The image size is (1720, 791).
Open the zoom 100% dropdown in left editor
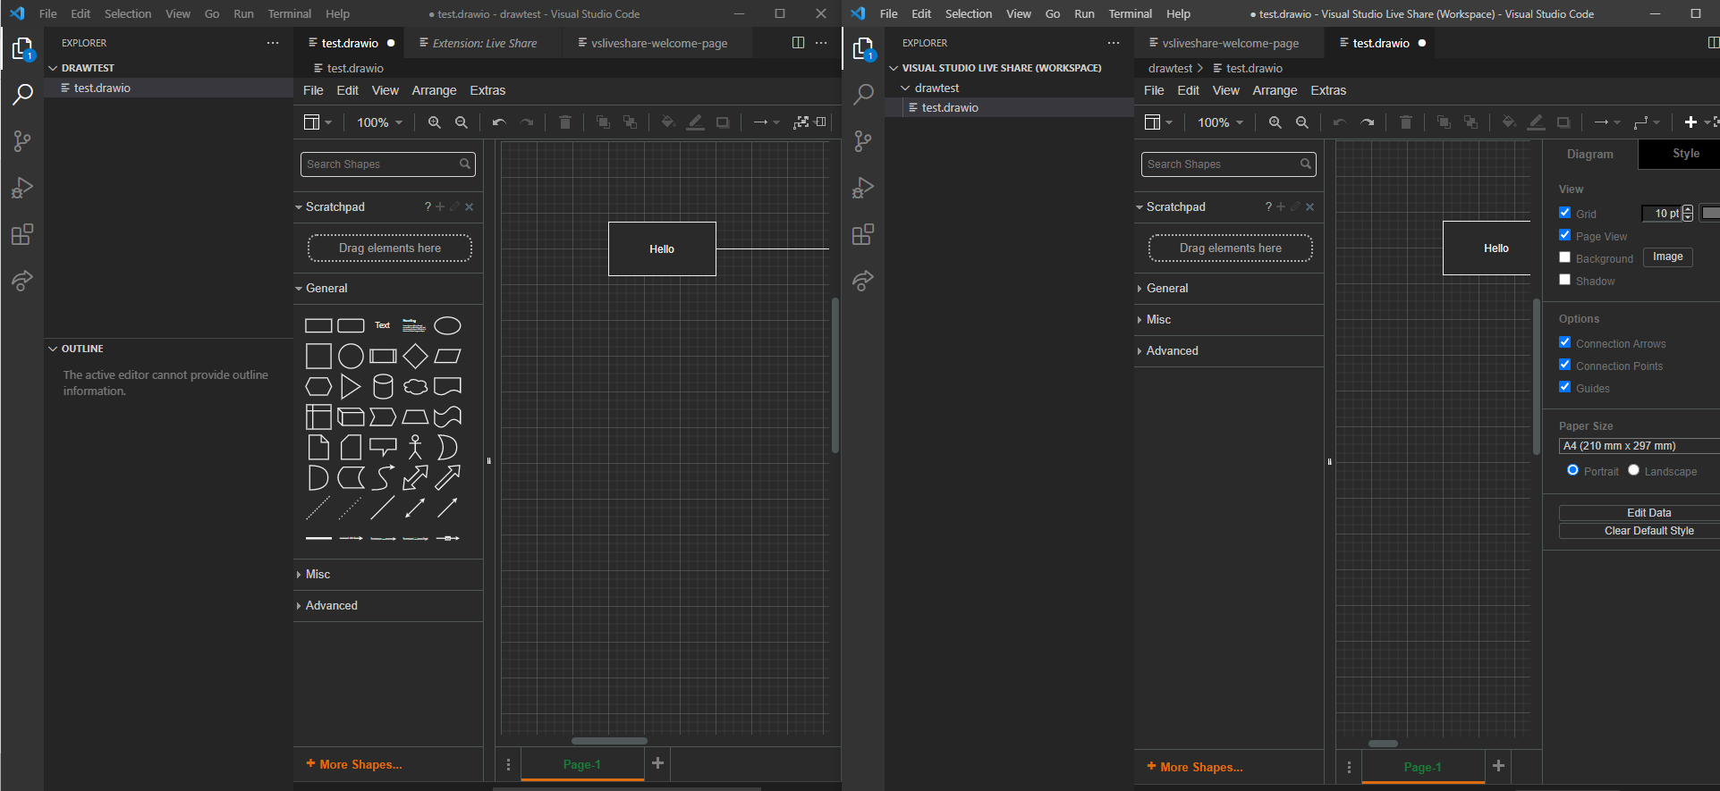[x=379, y=122]
